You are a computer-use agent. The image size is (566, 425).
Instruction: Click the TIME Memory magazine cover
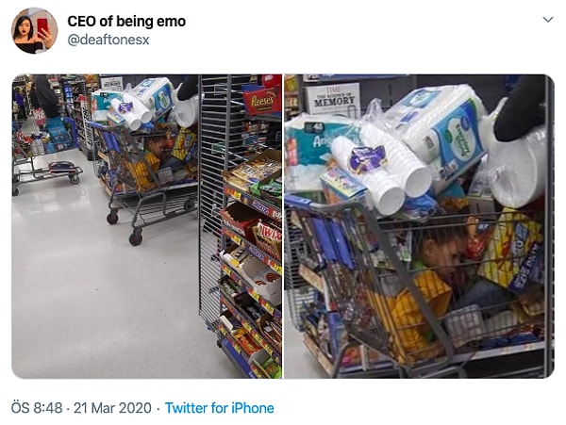[333, 99]
